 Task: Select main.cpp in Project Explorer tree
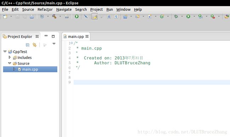click(30, 69)
